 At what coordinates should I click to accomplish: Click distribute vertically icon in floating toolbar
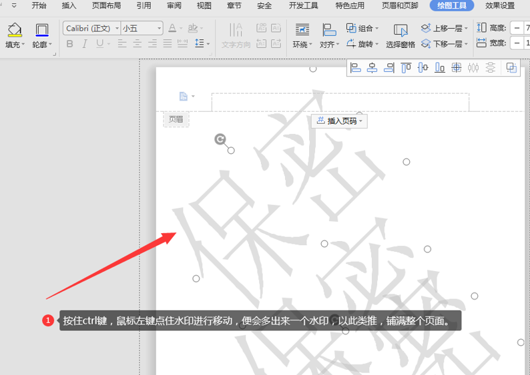(490, 68)
